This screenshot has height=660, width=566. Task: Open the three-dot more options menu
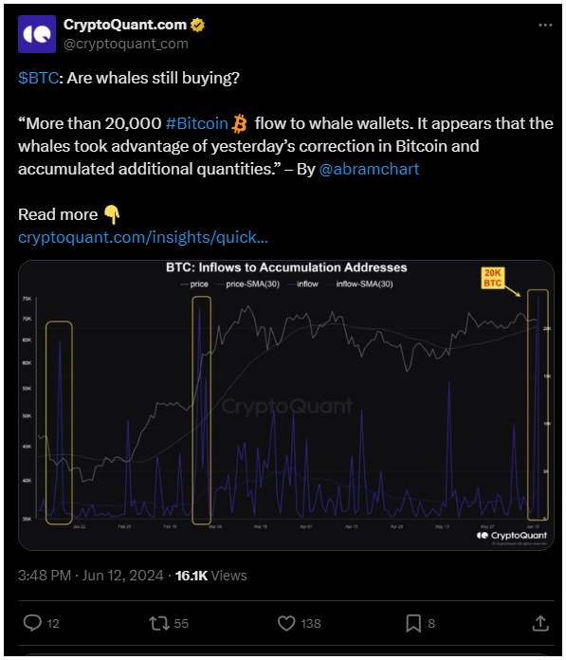(x=545, y=26)
